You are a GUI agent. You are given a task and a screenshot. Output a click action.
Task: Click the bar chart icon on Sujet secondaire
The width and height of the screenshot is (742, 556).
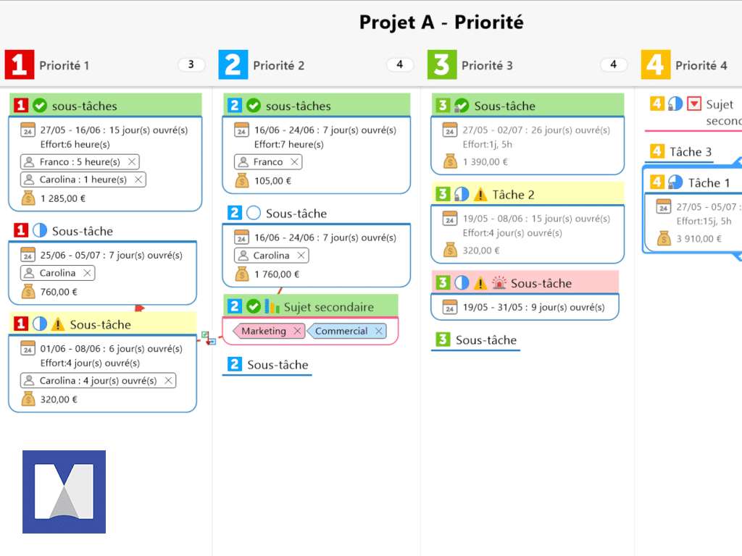coord(272,306)
